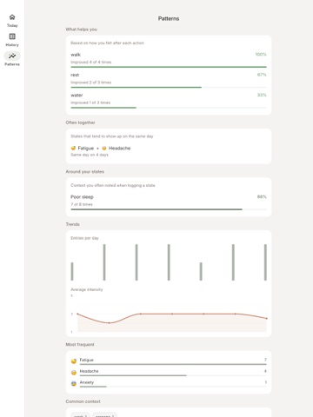Screen dimensions: 313x417
Task: Select the Poor sleep context row
Action: tap(169, 202)
